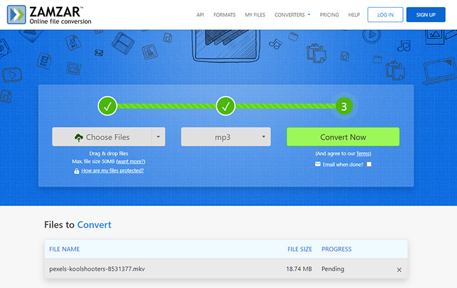Open the Help menu item
This screenshot has height=288, width=457.
coord(354,15)
